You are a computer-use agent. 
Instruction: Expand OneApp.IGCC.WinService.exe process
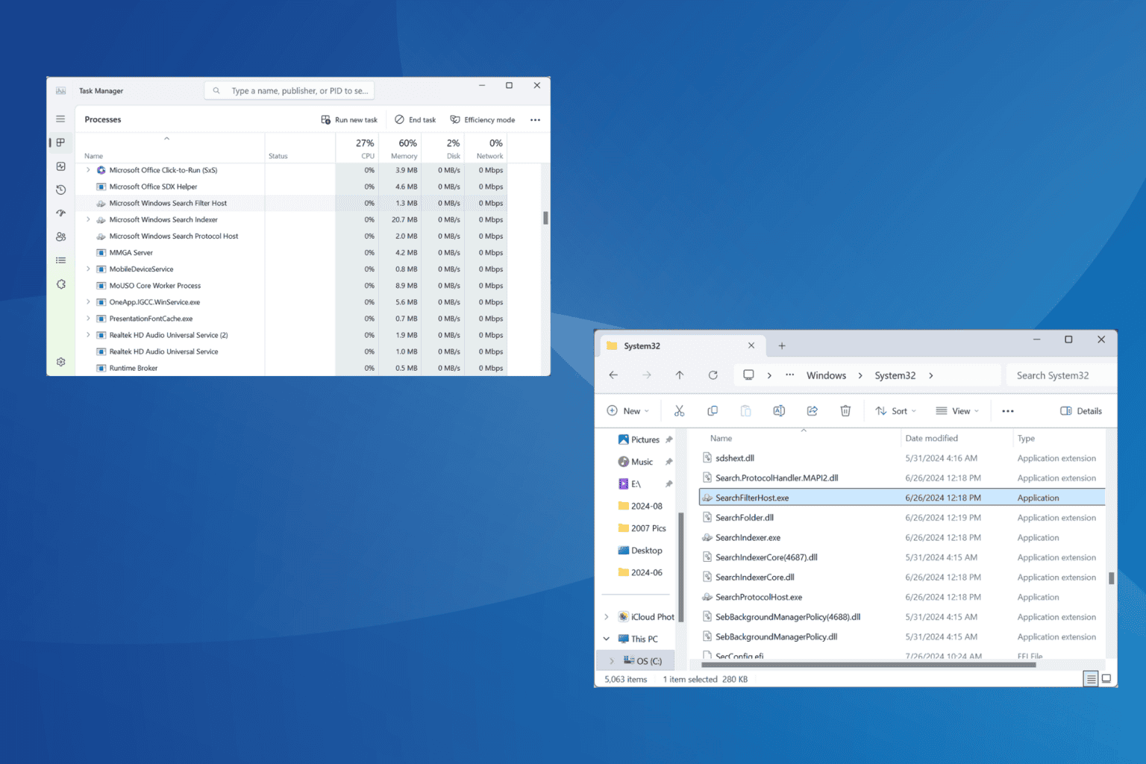[88, 302]
